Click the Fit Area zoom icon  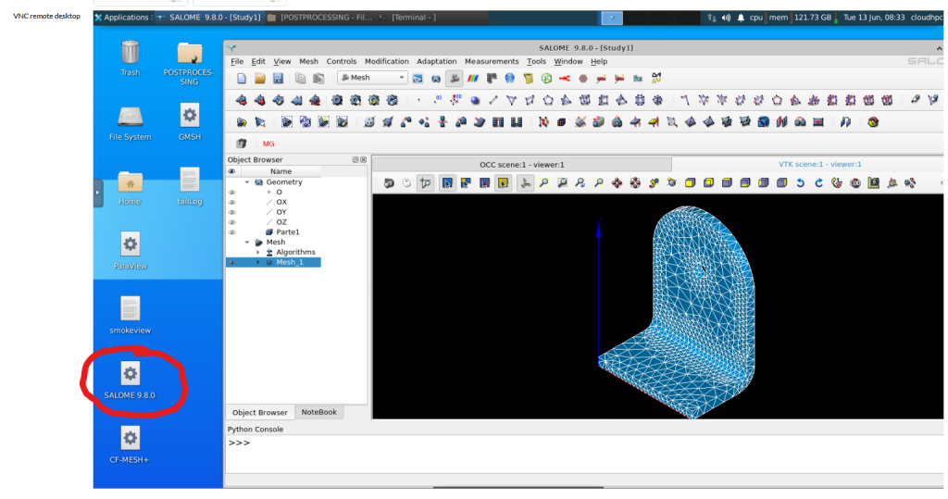point(562,182)
